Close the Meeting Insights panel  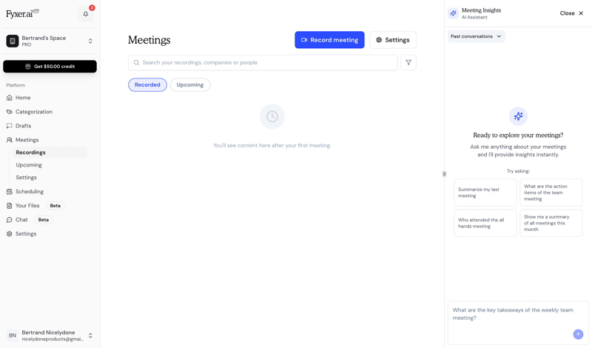pos(571,13)
